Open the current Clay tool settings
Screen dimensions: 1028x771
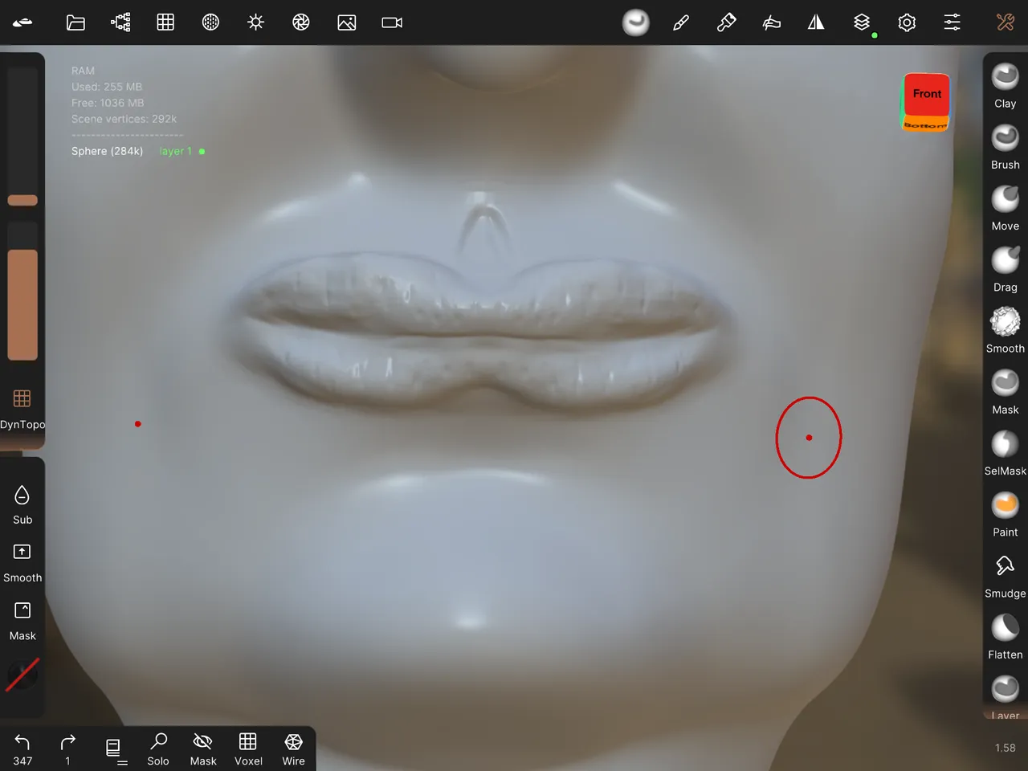pyautogui.click(x=636, y=22)
